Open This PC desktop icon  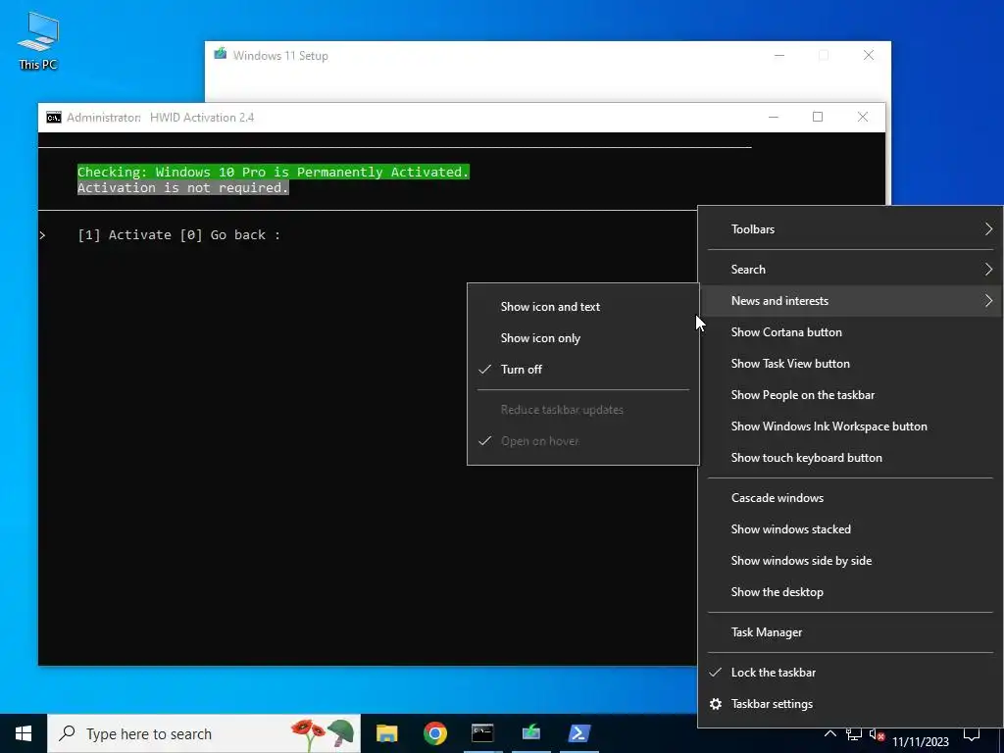(38, 41)
